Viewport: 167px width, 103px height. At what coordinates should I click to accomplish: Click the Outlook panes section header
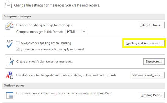(83, 86)
